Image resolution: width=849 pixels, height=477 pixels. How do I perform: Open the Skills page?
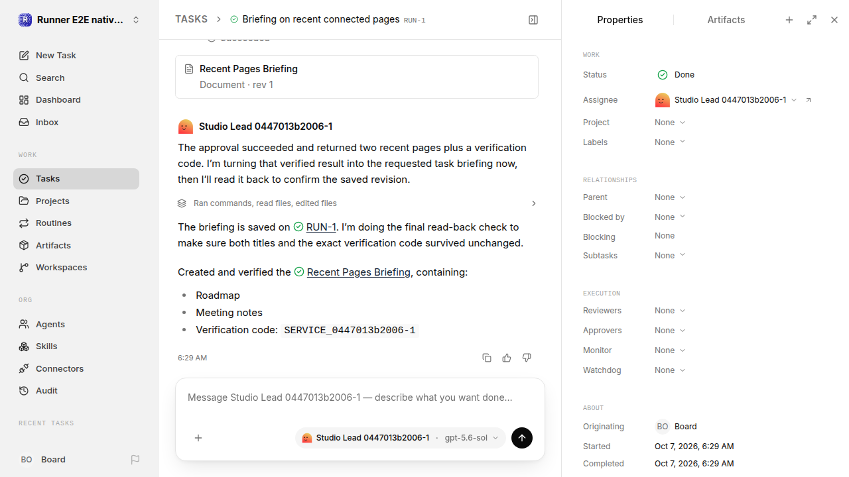tap(76, 346)
